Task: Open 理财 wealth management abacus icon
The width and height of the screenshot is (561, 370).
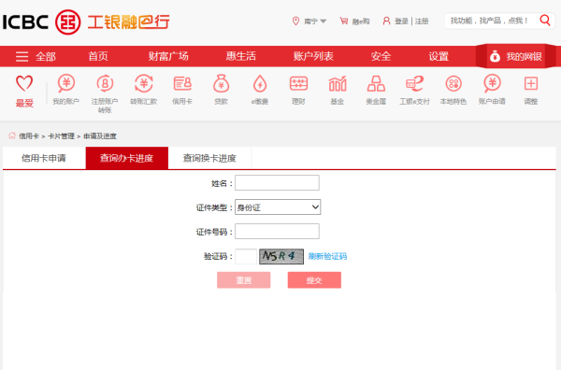Action: [298, 84]
